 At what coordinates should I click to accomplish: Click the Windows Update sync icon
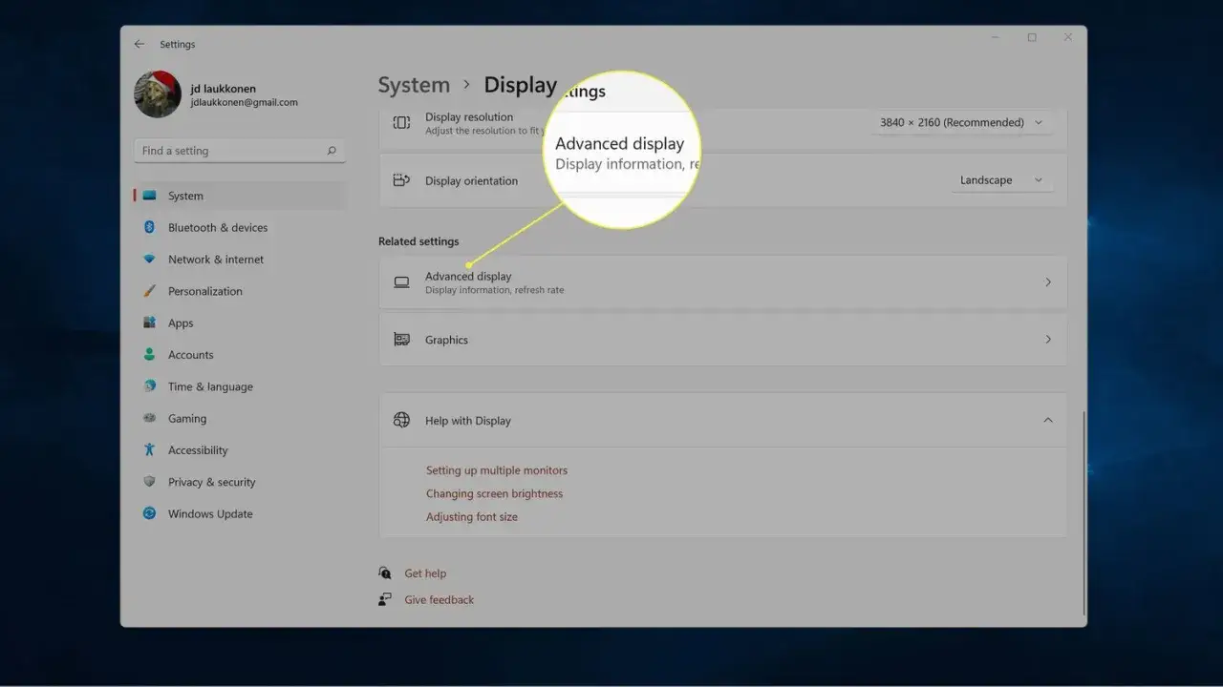pyautogui.click(x=149, y=513)
